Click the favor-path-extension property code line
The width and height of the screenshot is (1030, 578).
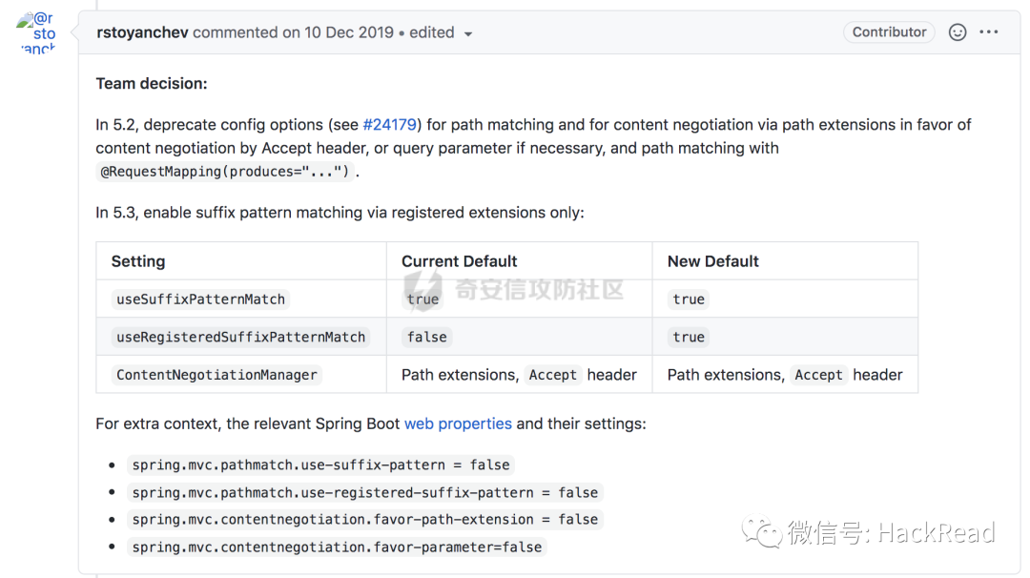coord(365,520)
